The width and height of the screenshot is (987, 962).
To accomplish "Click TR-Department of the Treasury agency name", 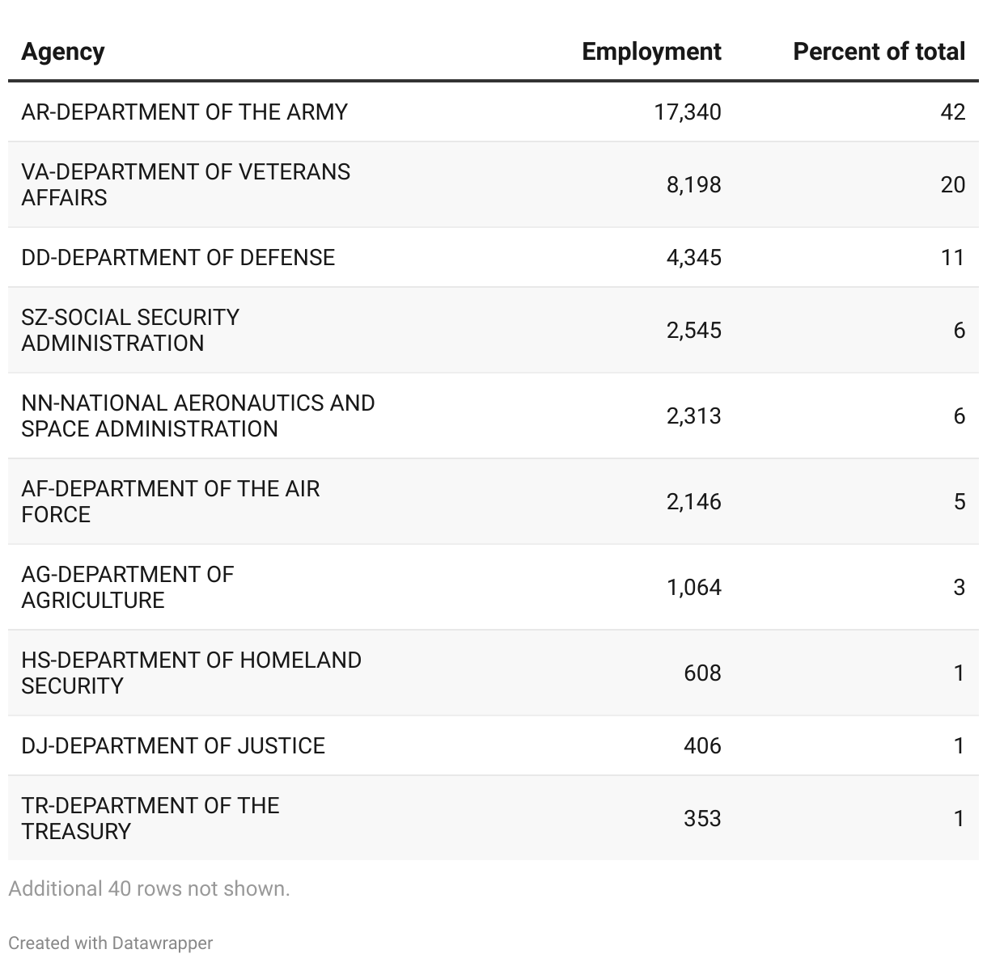I will click(x=150, y=818).
